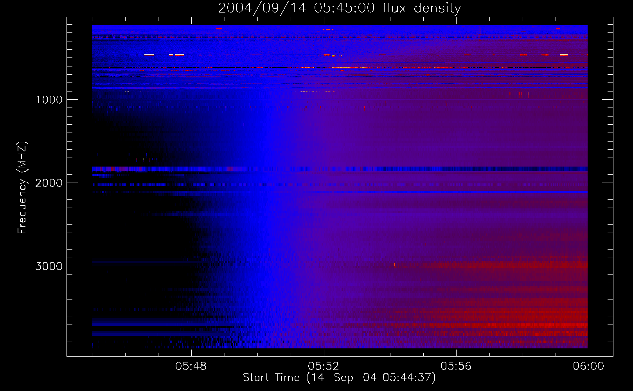The width and height of the screenshot is (633, 391).
Task: Click the 'Start Time (14-Sep-04 05:44:37)' axis label
Action: [x=339, y=378]
